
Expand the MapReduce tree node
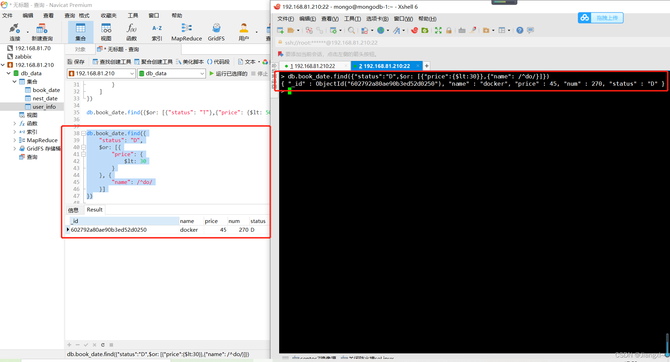(15, 140)
